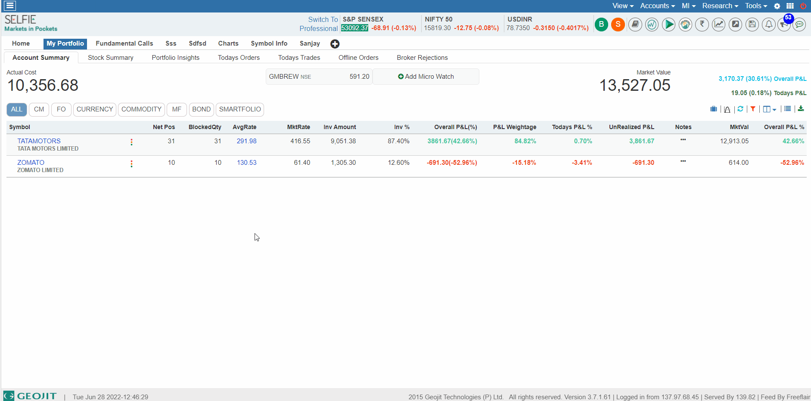Click the GMBREW micro watch tile
This screenshot has width=811, height=401.
pos(319,77)
